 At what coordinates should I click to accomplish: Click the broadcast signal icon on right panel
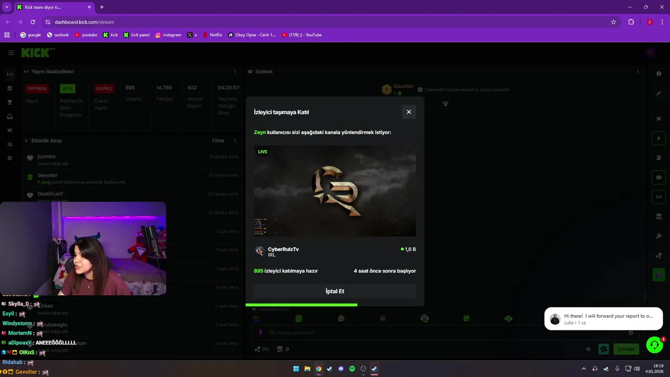659,197
